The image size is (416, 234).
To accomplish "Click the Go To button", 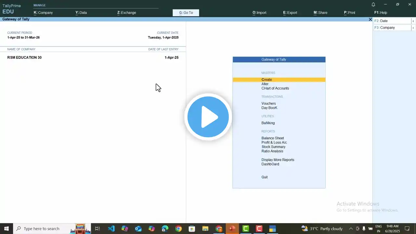I will [x=186, y=13].
